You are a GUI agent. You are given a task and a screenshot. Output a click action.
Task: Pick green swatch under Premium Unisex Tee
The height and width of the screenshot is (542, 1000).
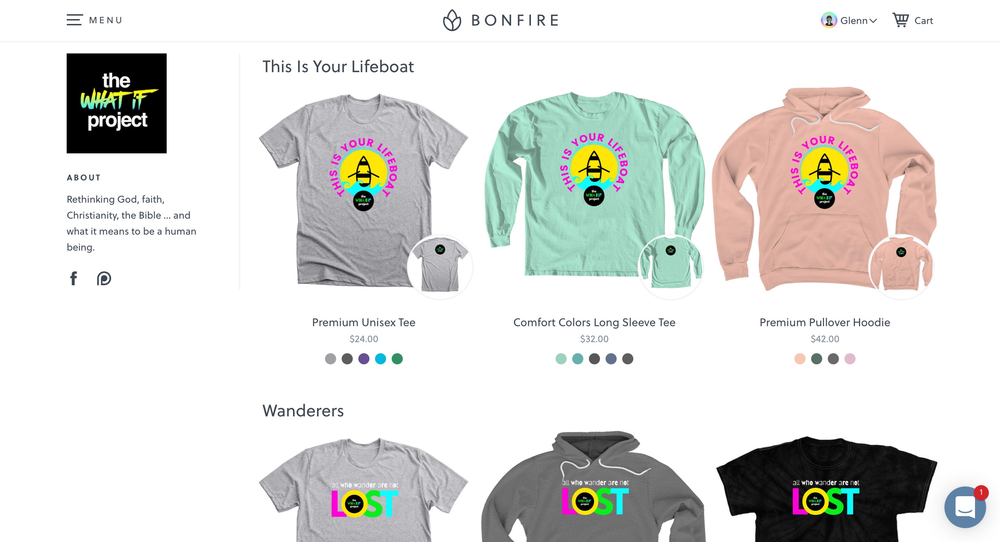tap(397, 359)
